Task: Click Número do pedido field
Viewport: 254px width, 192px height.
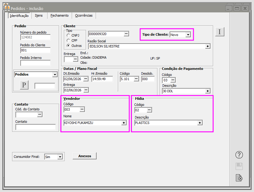Action: (35, 37)
